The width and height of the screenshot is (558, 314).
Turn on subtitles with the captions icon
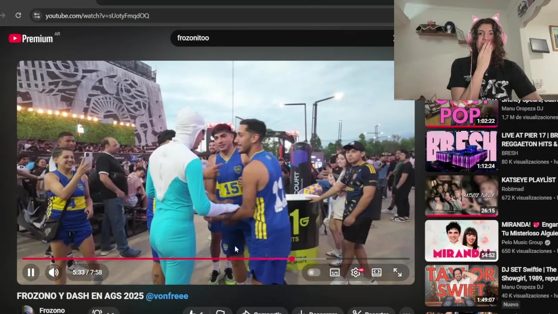(335, 273)
